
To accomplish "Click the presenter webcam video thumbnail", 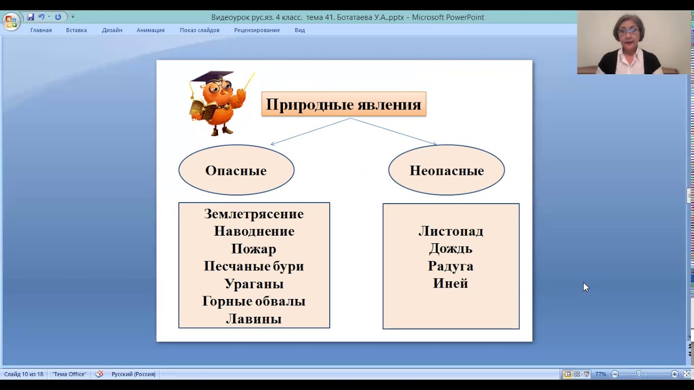I will pos(635,42).
